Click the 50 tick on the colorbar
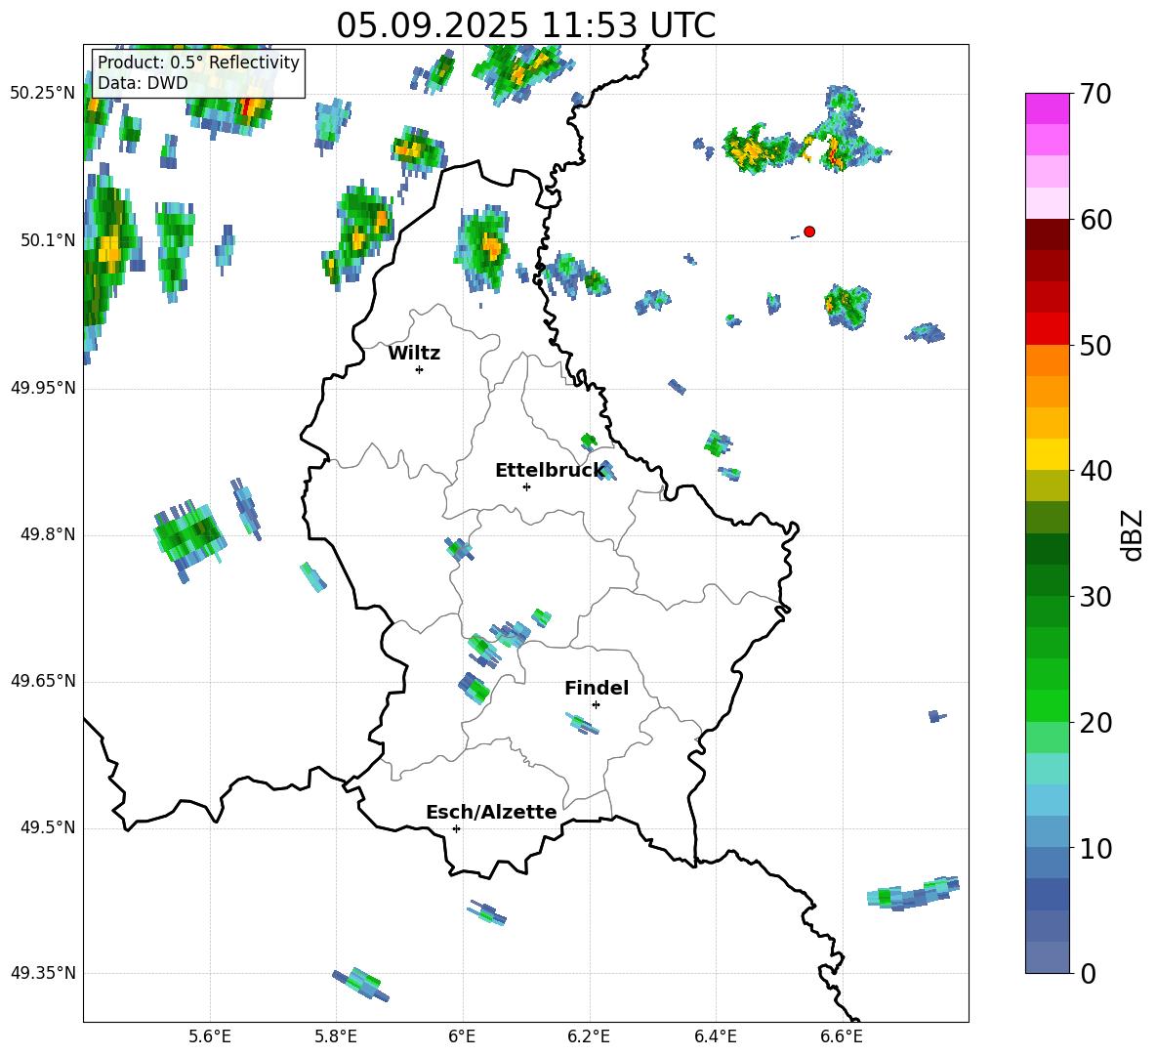The width and height of the screenshot is (1156, 1056). (1095, 345)
